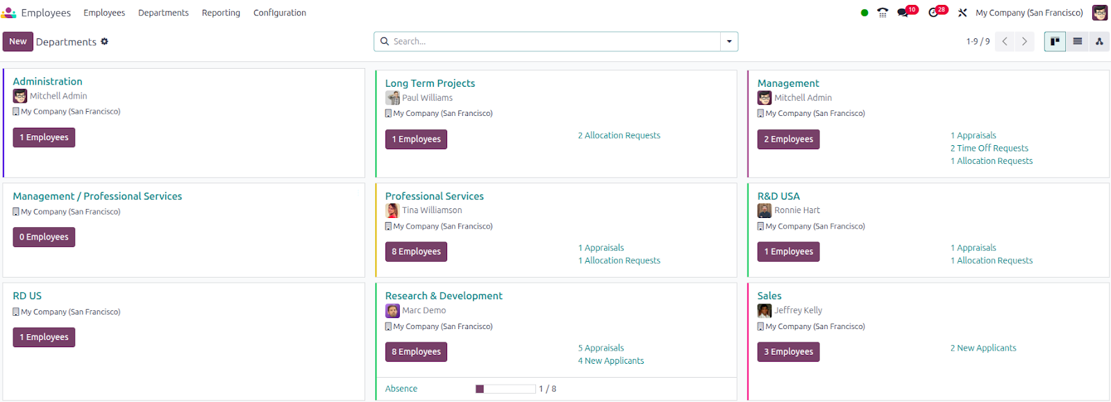
Task: Switch to Hierarchy view
Action: click(1099, 42)
